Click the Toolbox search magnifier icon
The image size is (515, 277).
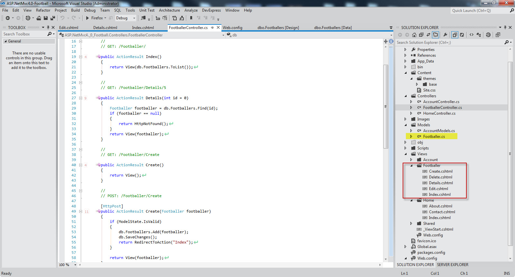(x=50, y=34)
